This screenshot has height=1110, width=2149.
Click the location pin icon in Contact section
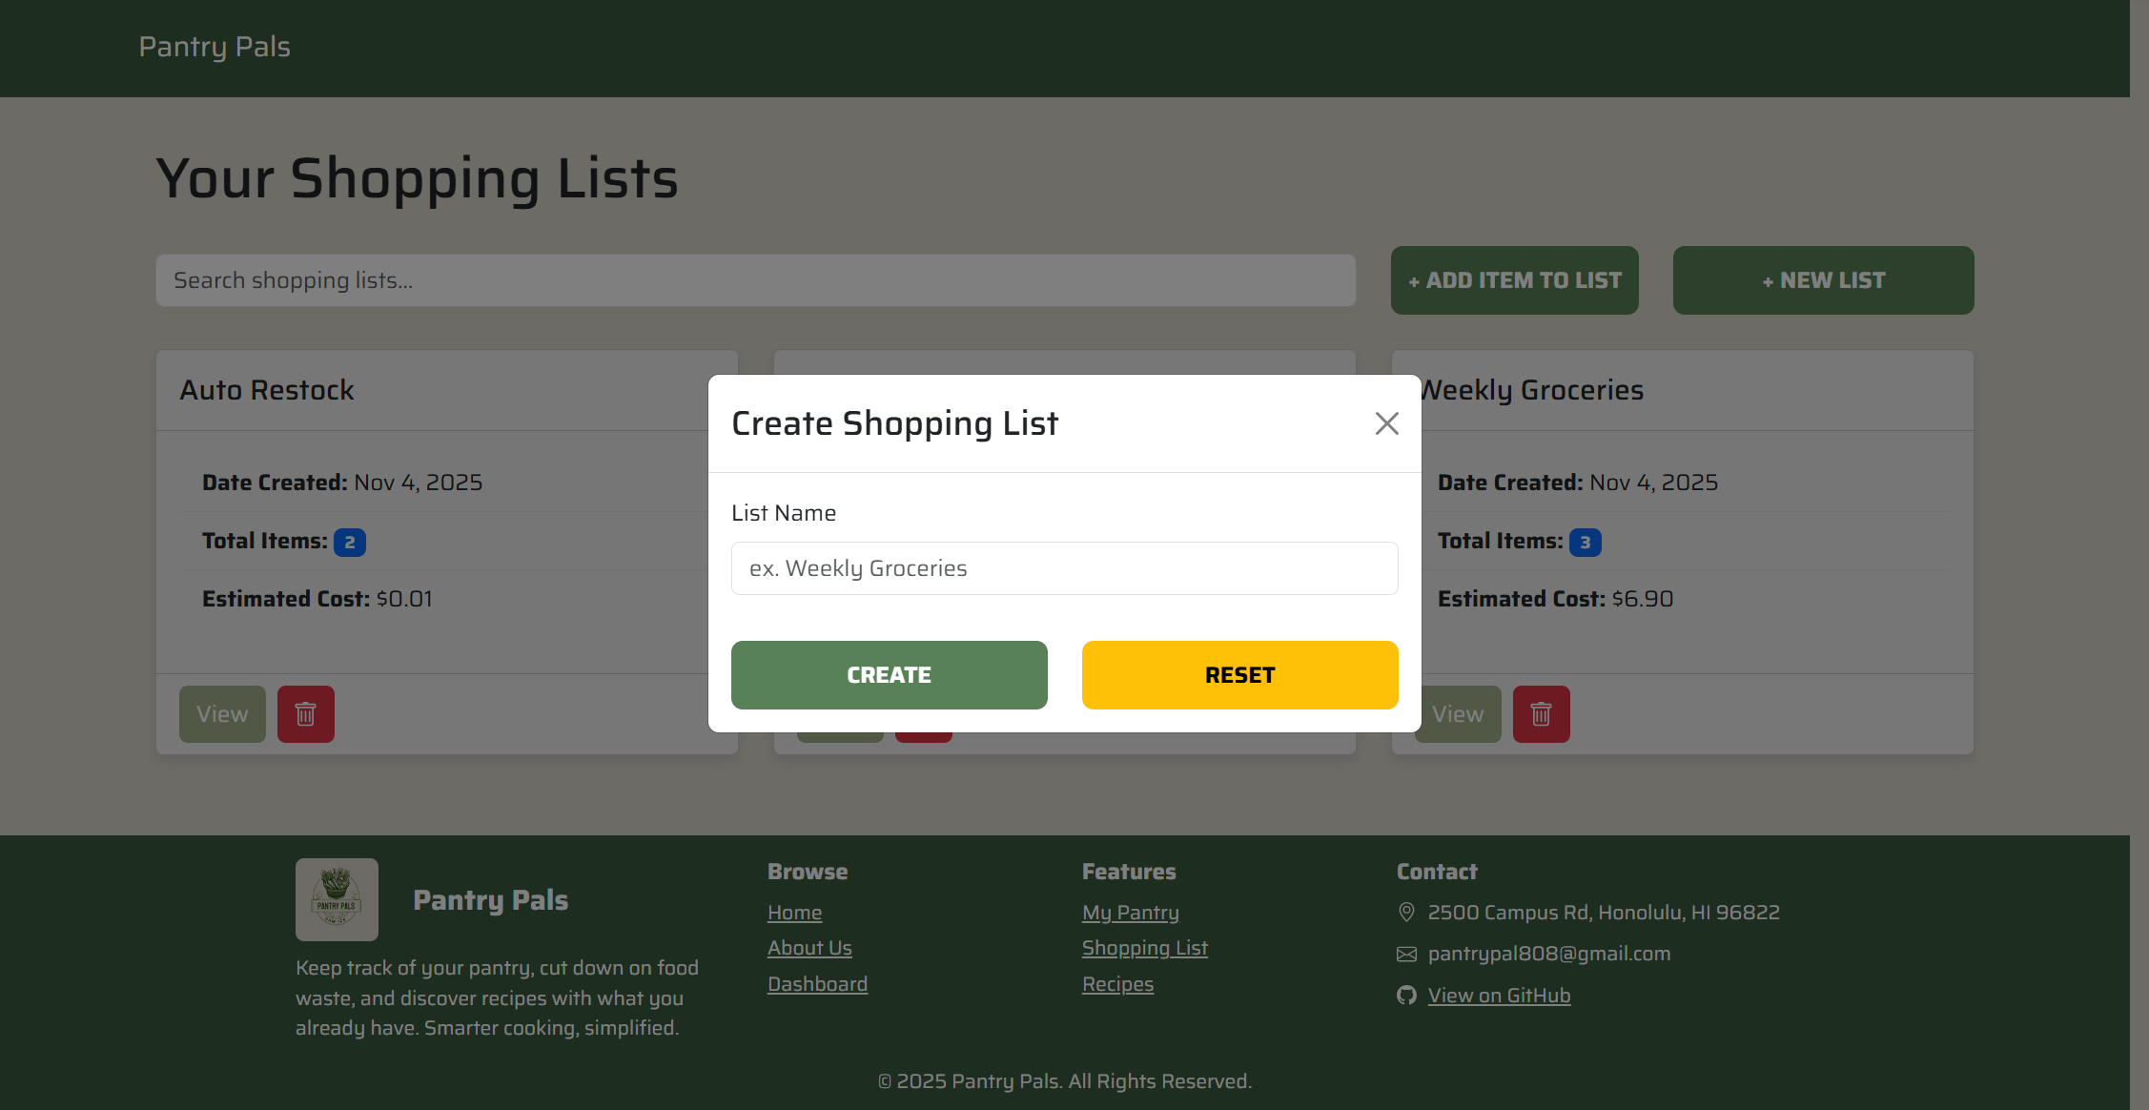pyautogui.click(x=1406, y=913)
